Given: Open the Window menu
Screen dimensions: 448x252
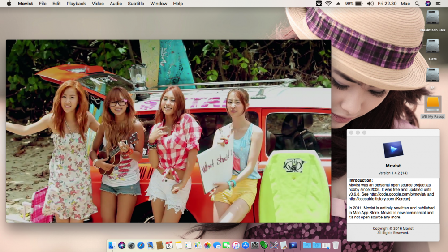Looking at the screenshot, I should [159, 4].
